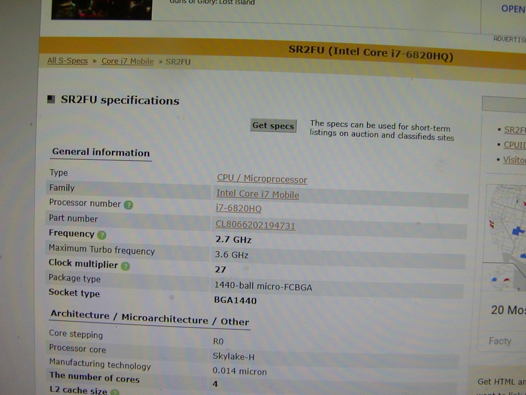Viewport: 526px width, 395px height.
Task: Click help icon beside Processor number
Action: [128, 205]
